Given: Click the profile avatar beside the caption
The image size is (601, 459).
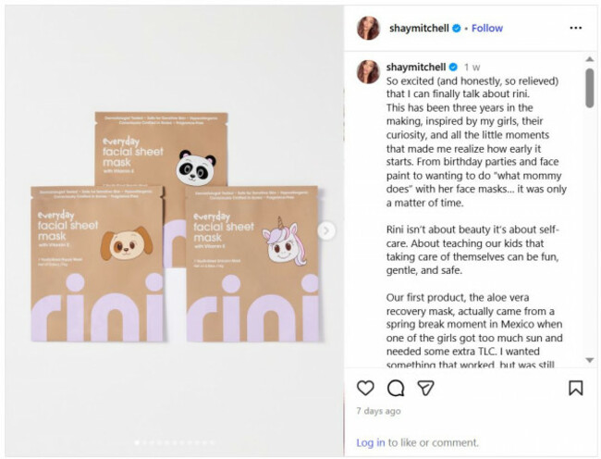Looking at the screenshot, I should point(368,70).
